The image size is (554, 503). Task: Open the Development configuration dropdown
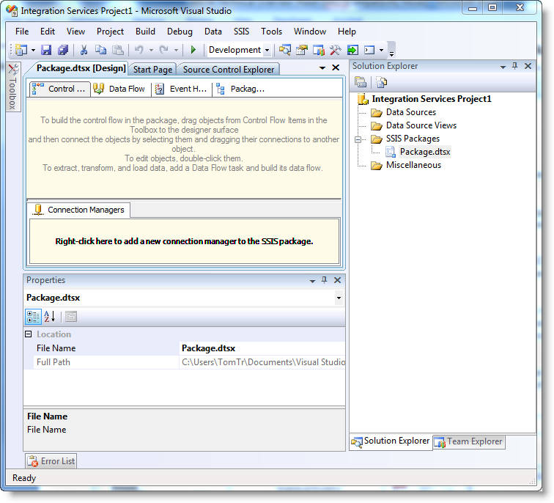pos(267,50)
